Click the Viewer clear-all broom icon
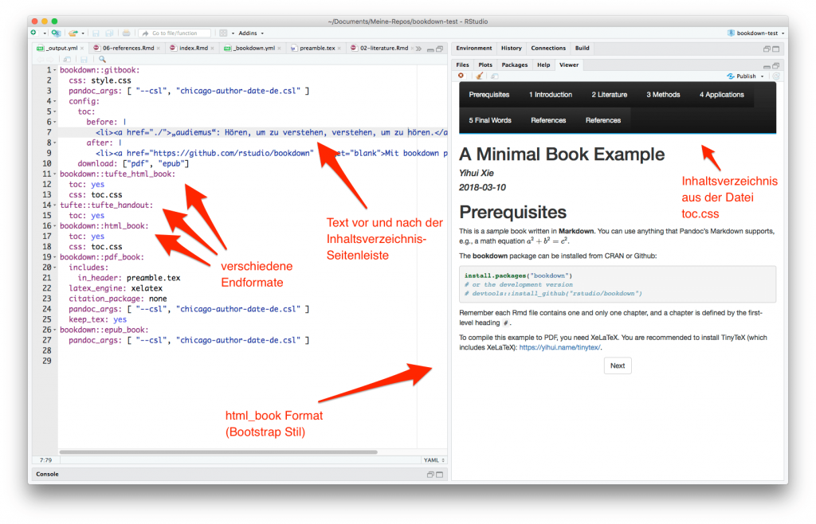 click(479, 76)
